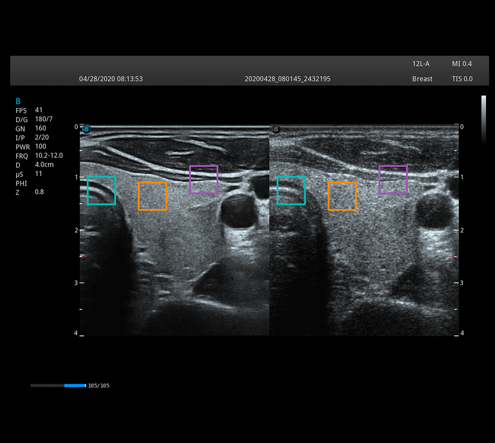Viewport: 495px width, 443px height.
Task: Click the Breast preset label
Action: click(x=422, y=79)
